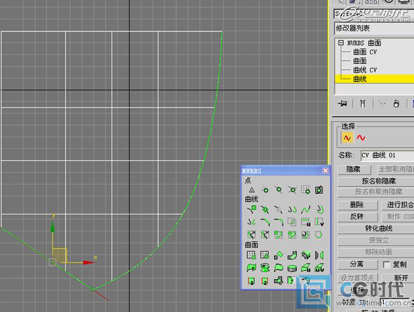Viewport: 414px width, 312px height.
Task: Enable Single Curve selection mode
Action: point(347,138)
